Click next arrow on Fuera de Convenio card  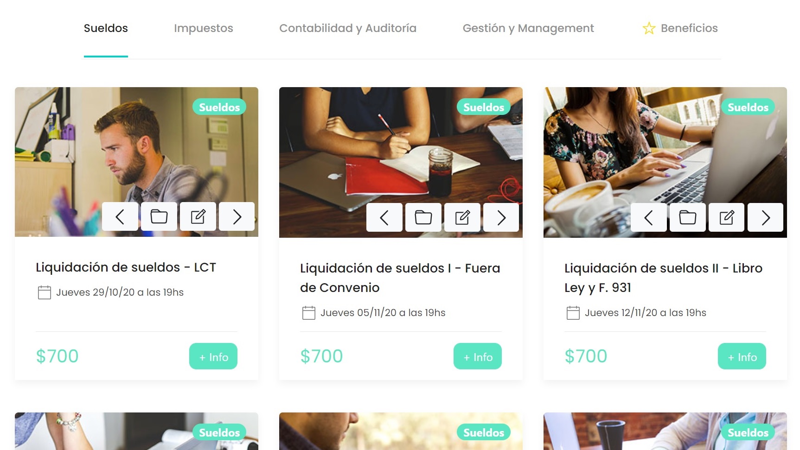[x=501, y=217]
